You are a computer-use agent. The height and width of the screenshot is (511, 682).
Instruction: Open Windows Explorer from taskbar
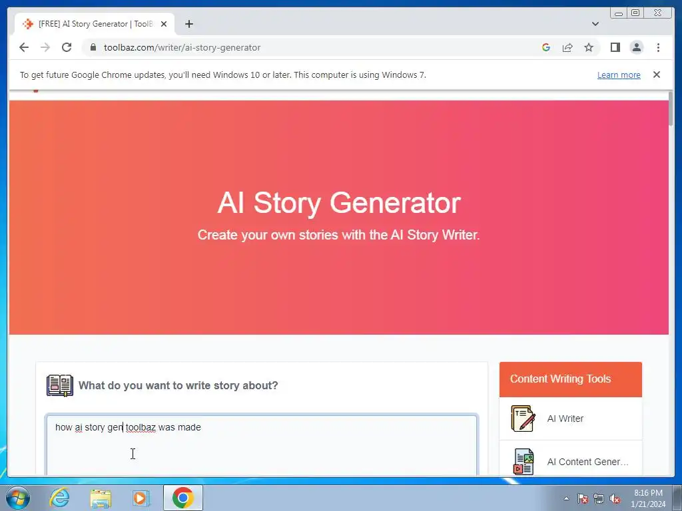click(101, 498)
